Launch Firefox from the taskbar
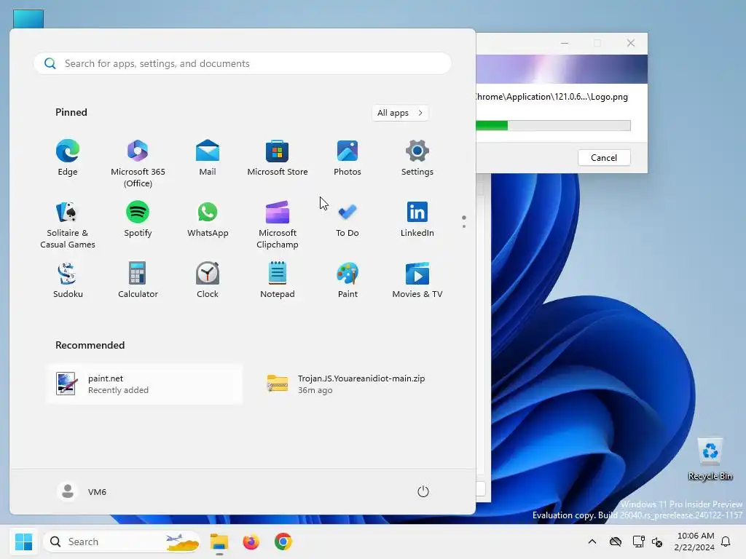The width and height of the screenshot is (746, 559). pos(251,542)
